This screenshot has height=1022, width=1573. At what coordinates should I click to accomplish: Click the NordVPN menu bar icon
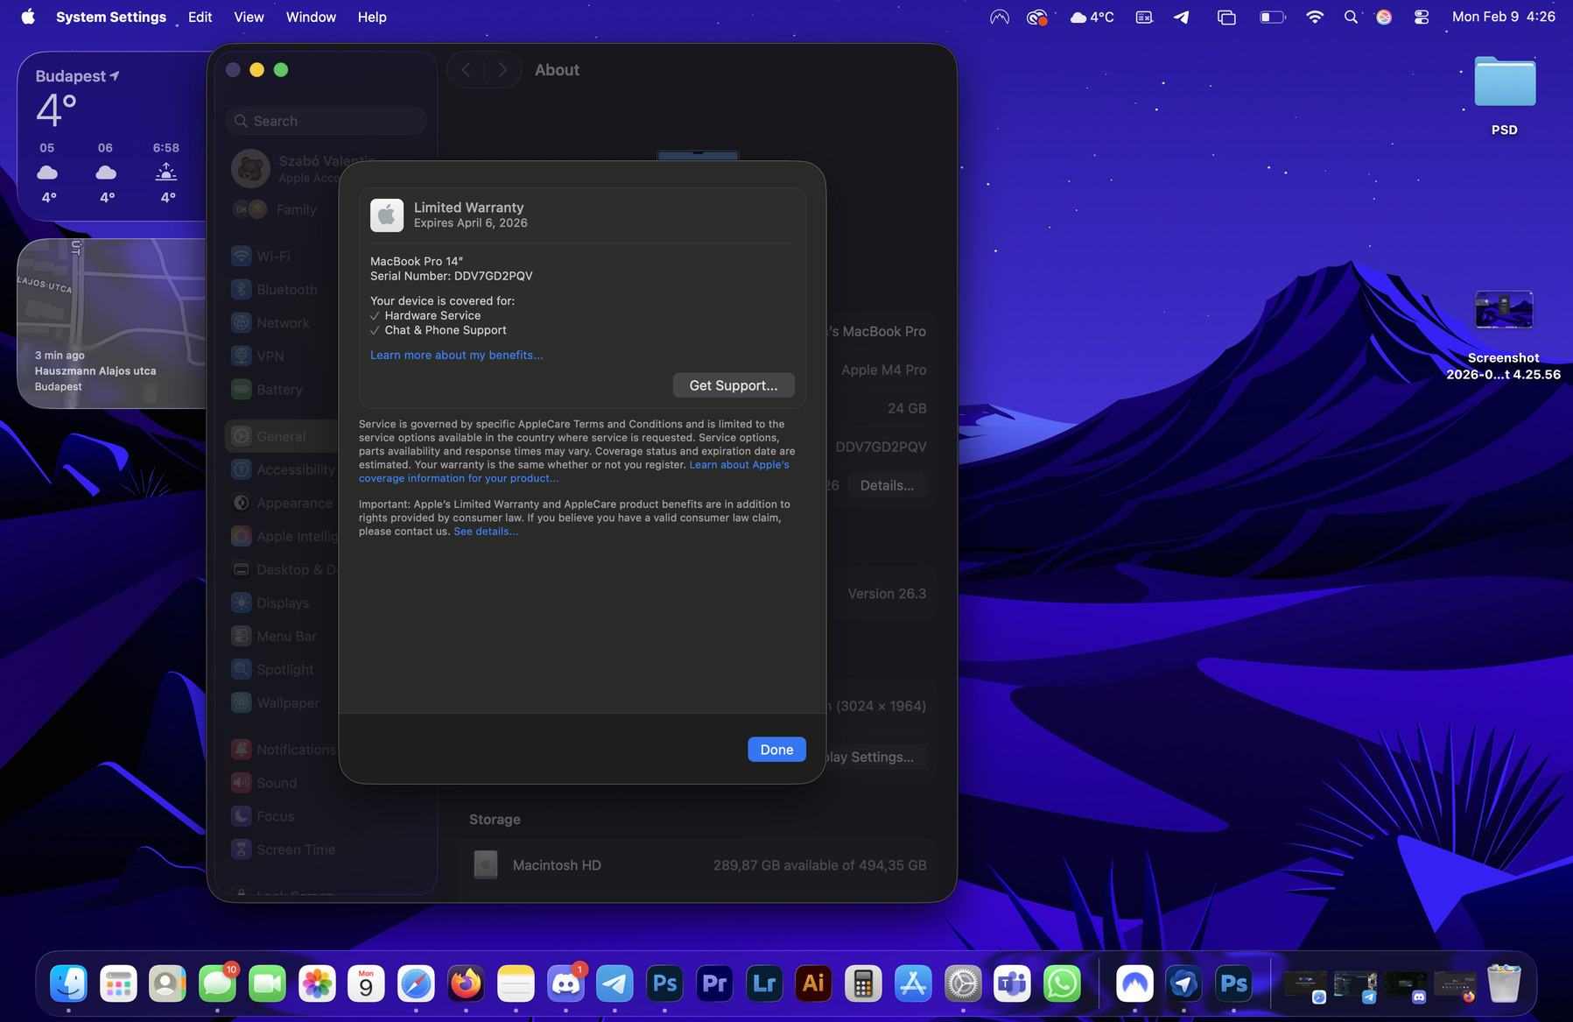1000,17
